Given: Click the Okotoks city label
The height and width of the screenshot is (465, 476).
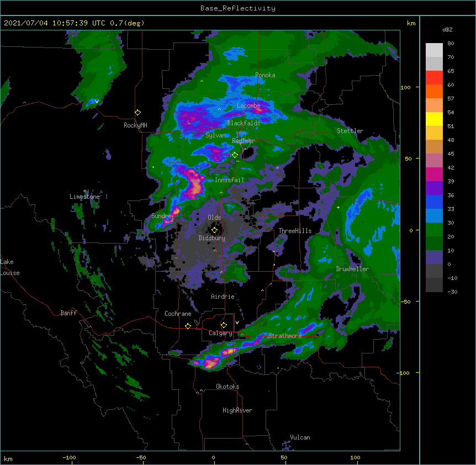Looking at the screenshot, I should point(228,387).
